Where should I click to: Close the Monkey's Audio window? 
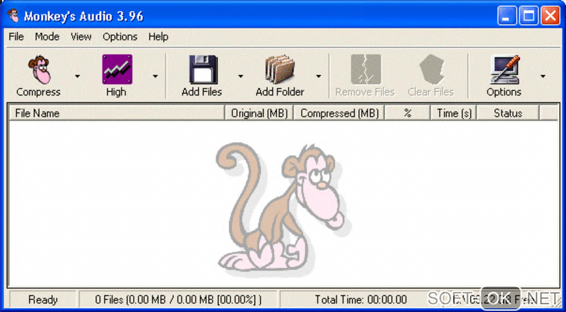[551, 16]
